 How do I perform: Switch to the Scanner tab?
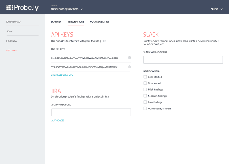tap(56, 22)
